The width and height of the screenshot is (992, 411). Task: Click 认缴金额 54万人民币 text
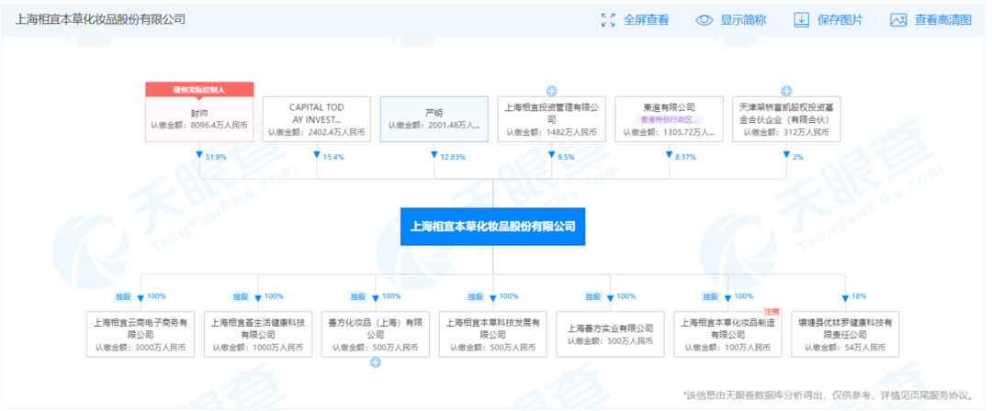(845, 347)
